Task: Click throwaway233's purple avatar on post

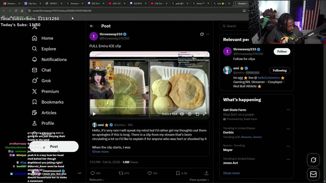Action: tap(94, 36)
